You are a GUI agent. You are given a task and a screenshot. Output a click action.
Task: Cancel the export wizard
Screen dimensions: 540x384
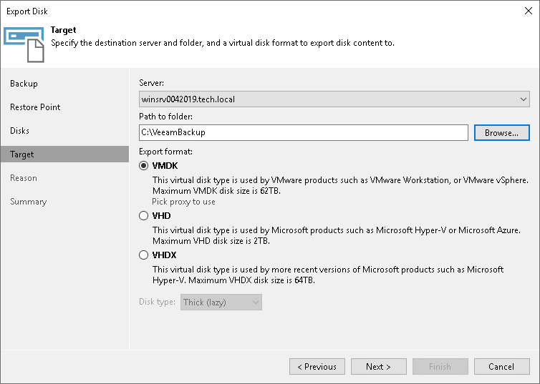click(x=502, y=366)
